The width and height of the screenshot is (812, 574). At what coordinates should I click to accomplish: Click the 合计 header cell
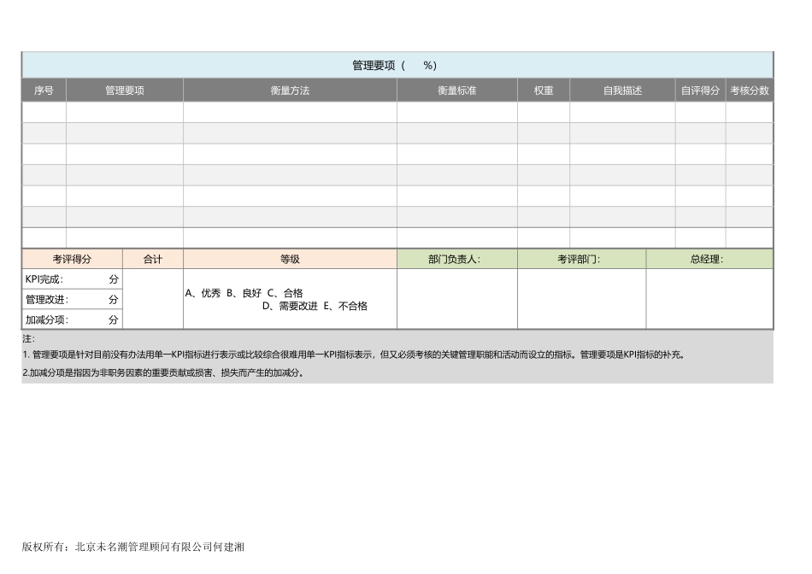[x=153, y=260]
